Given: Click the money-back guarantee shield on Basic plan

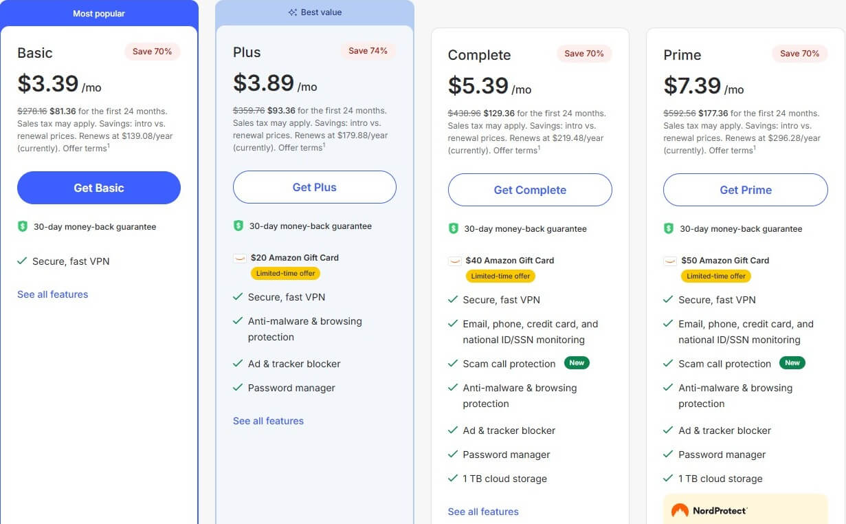Looking at the screenshot, I should tap(23, 226).
